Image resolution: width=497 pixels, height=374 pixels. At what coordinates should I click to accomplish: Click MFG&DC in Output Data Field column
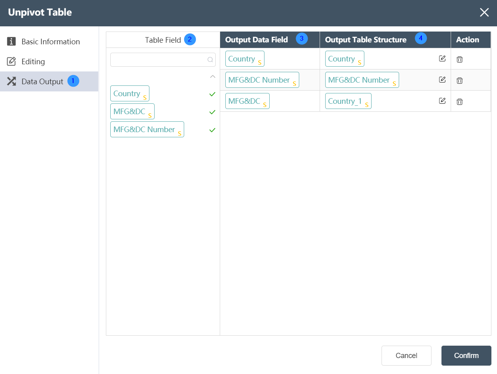[x=247, y=101]
